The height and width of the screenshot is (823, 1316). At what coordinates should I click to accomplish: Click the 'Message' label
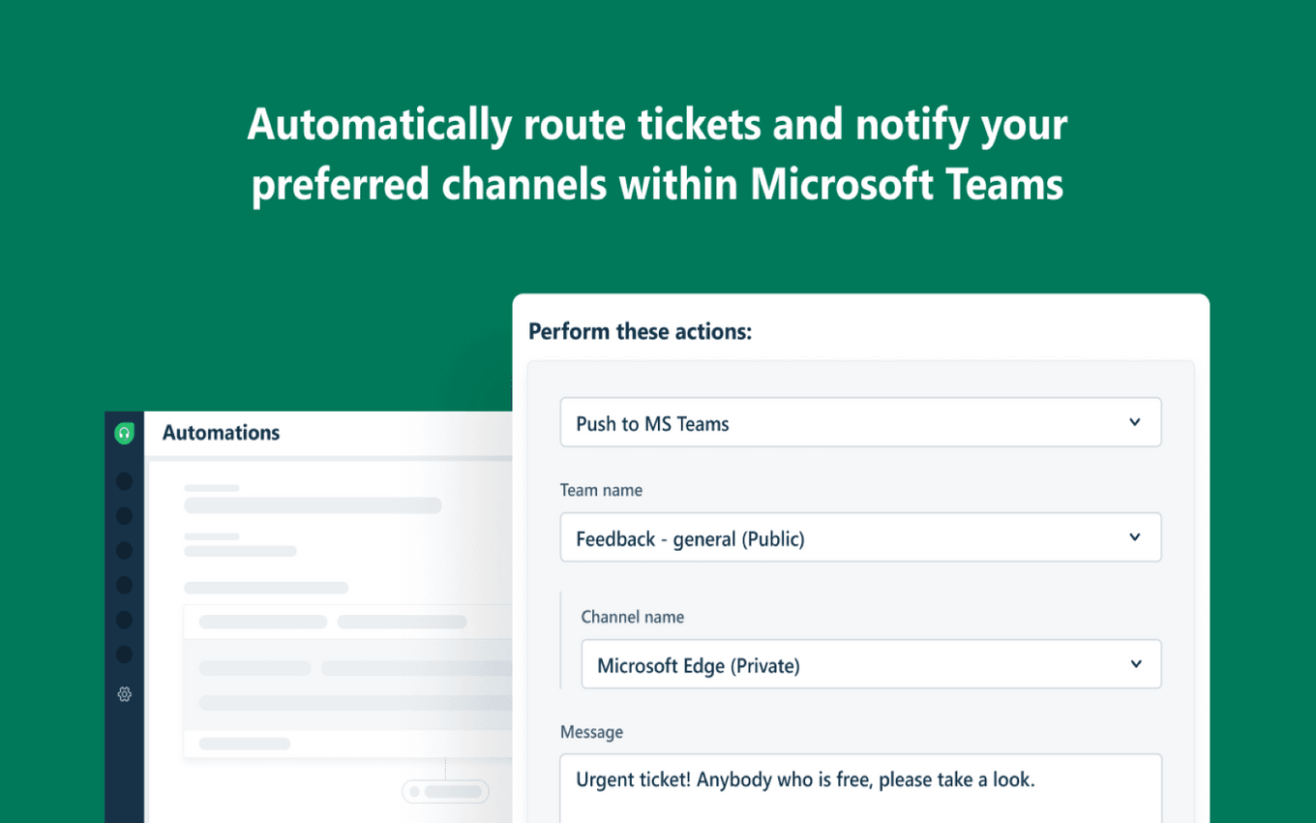pyautogui.click(x=591, y=733)
